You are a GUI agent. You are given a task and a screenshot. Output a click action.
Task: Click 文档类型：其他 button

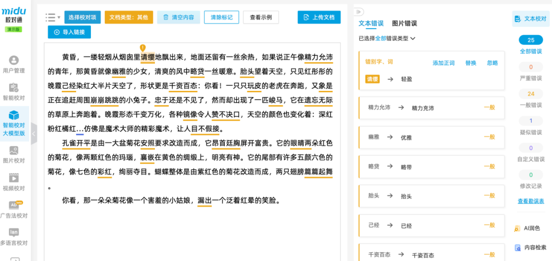pos(129,17)
